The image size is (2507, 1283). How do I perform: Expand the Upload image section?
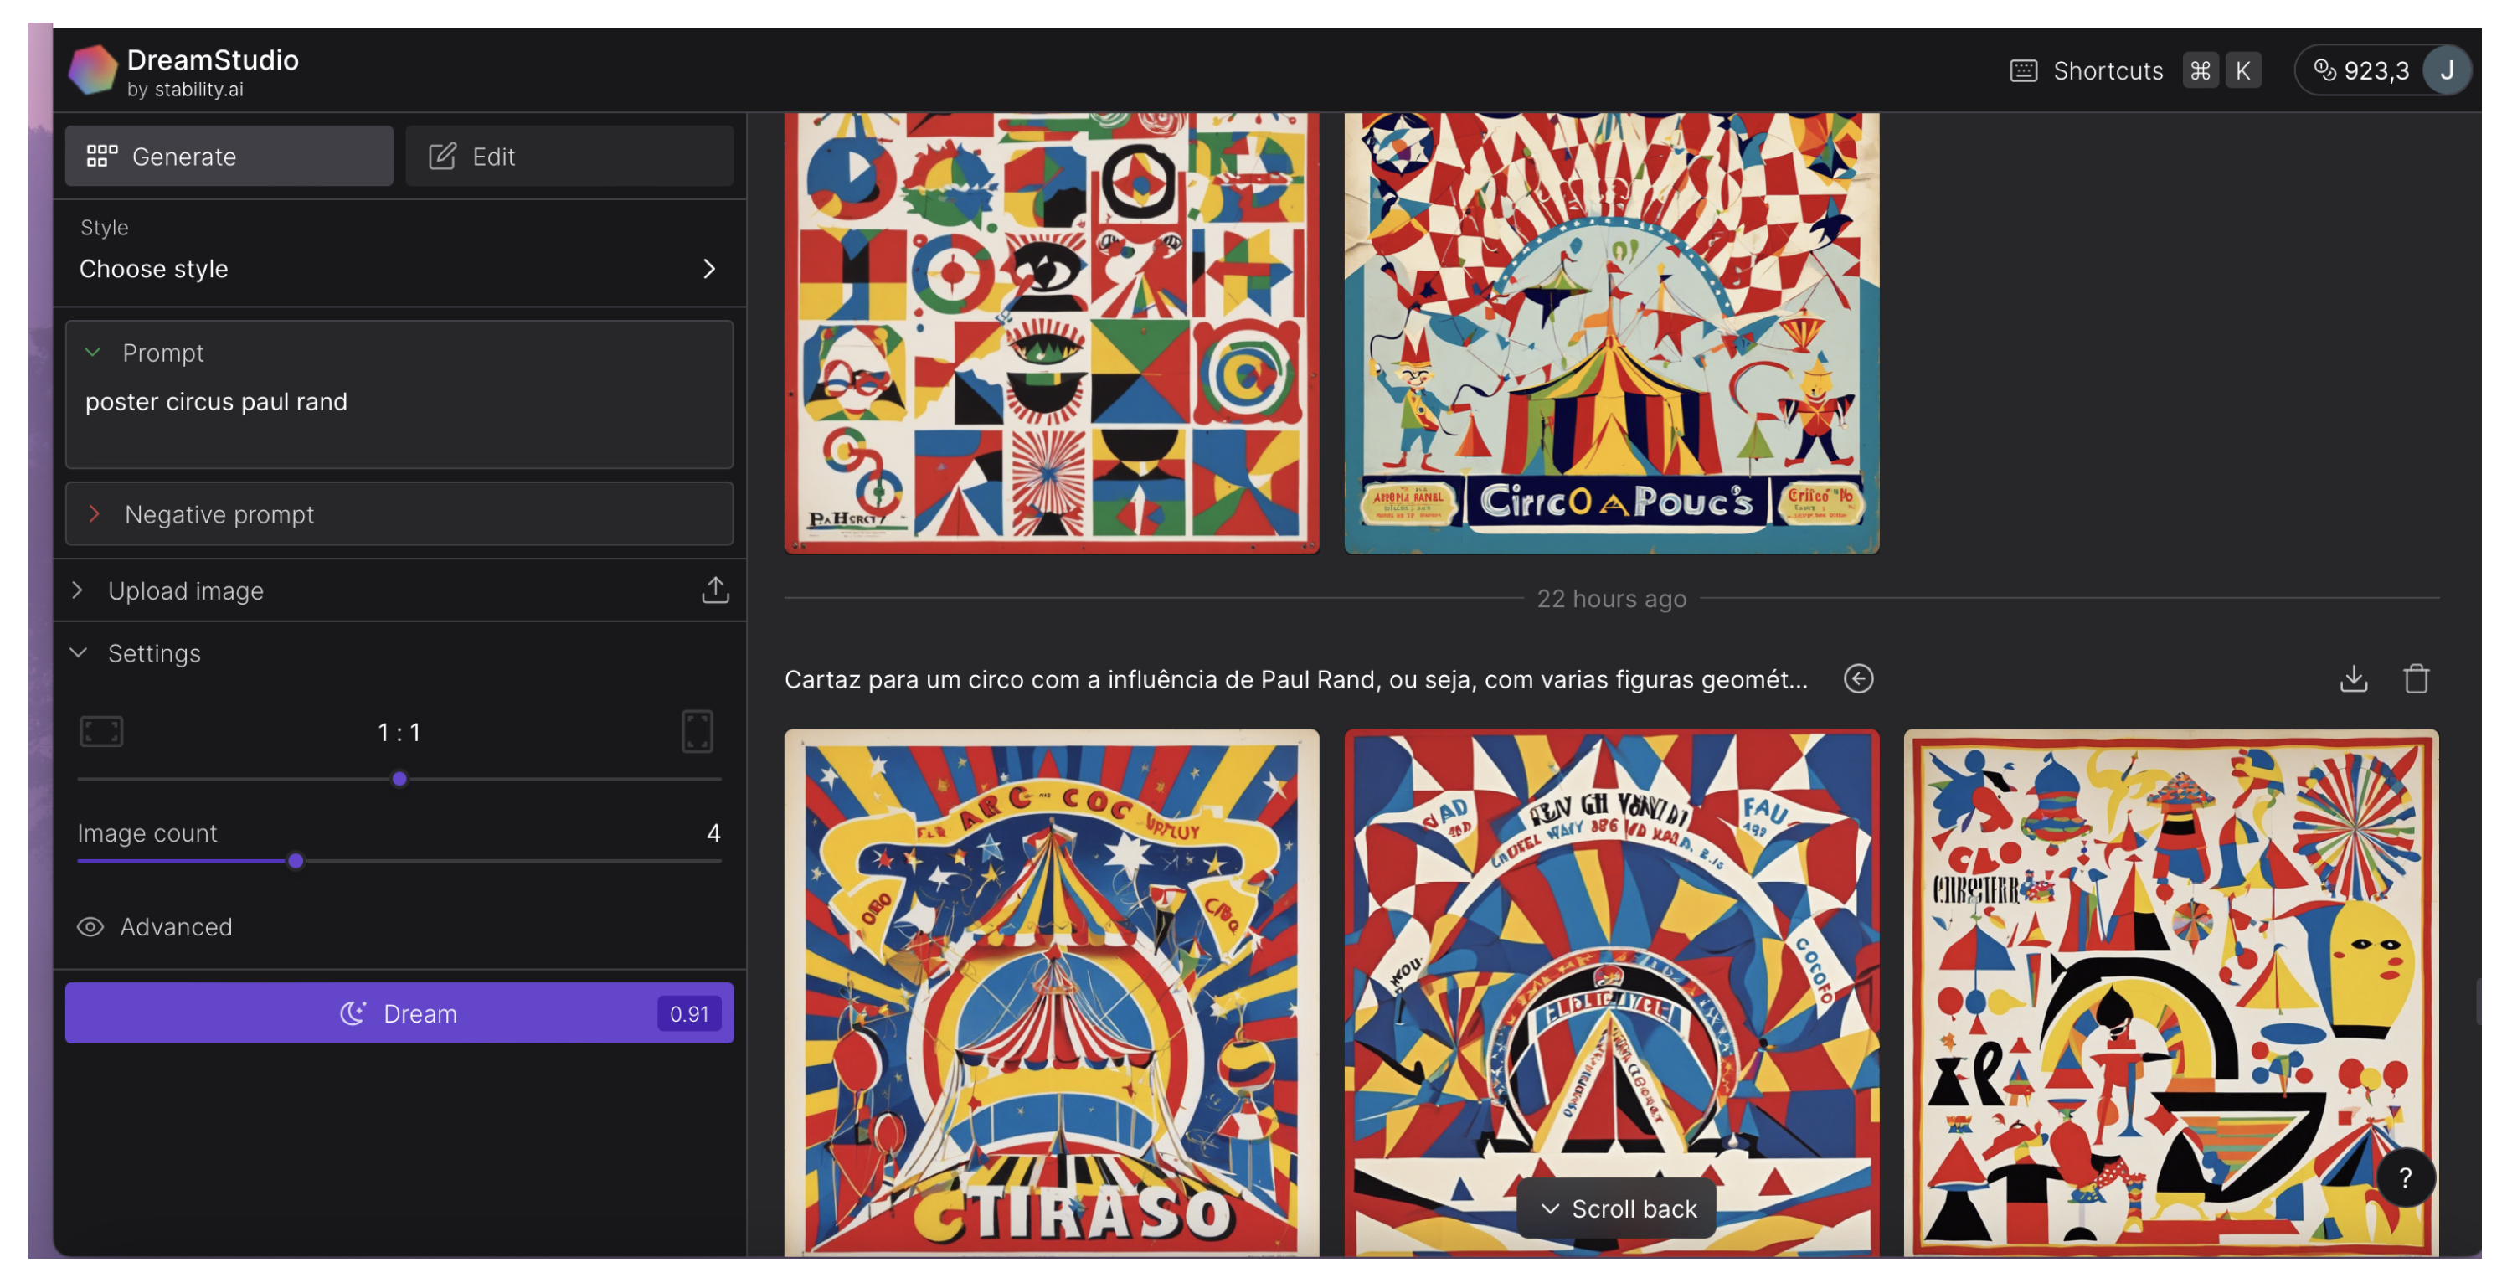click(78, 590)
